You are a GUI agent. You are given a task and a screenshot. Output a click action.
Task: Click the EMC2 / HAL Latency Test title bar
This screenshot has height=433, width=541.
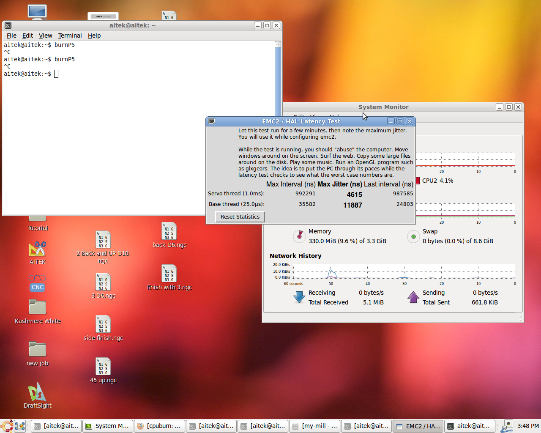301,121
